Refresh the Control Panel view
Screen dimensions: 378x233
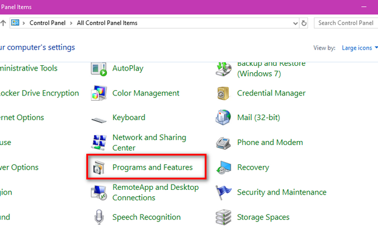coord(304,23)
